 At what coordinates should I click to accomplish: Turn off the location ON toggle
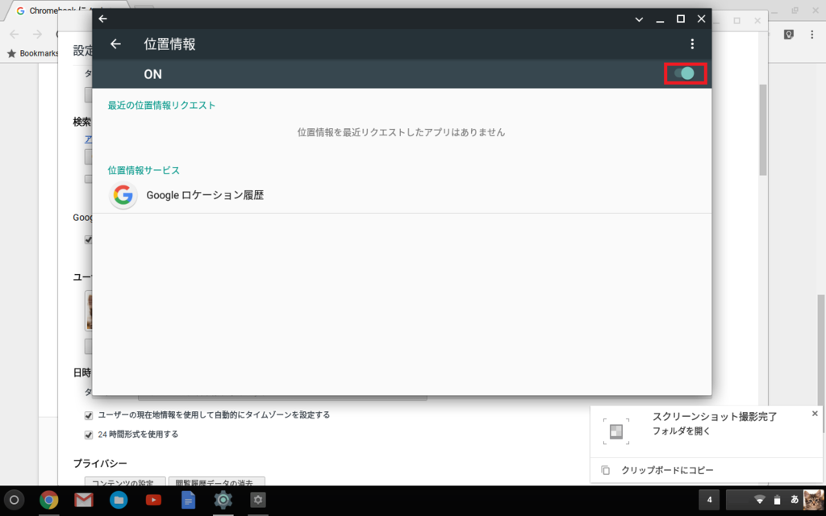pos(685,73)
